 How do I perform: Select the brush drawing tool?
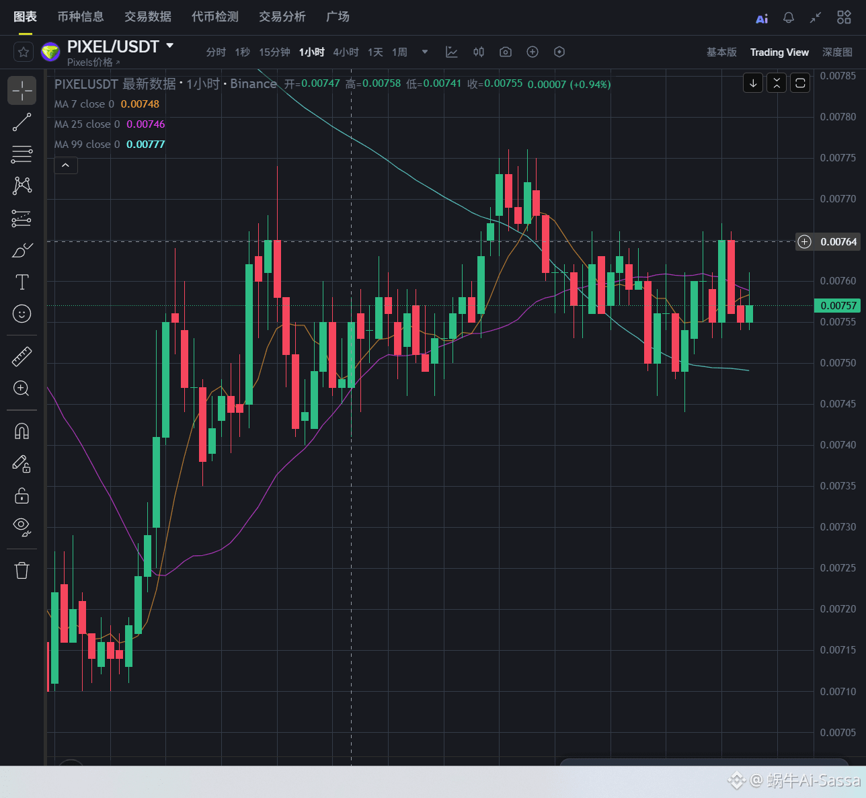pyautogui.click(x=22, y=250)
